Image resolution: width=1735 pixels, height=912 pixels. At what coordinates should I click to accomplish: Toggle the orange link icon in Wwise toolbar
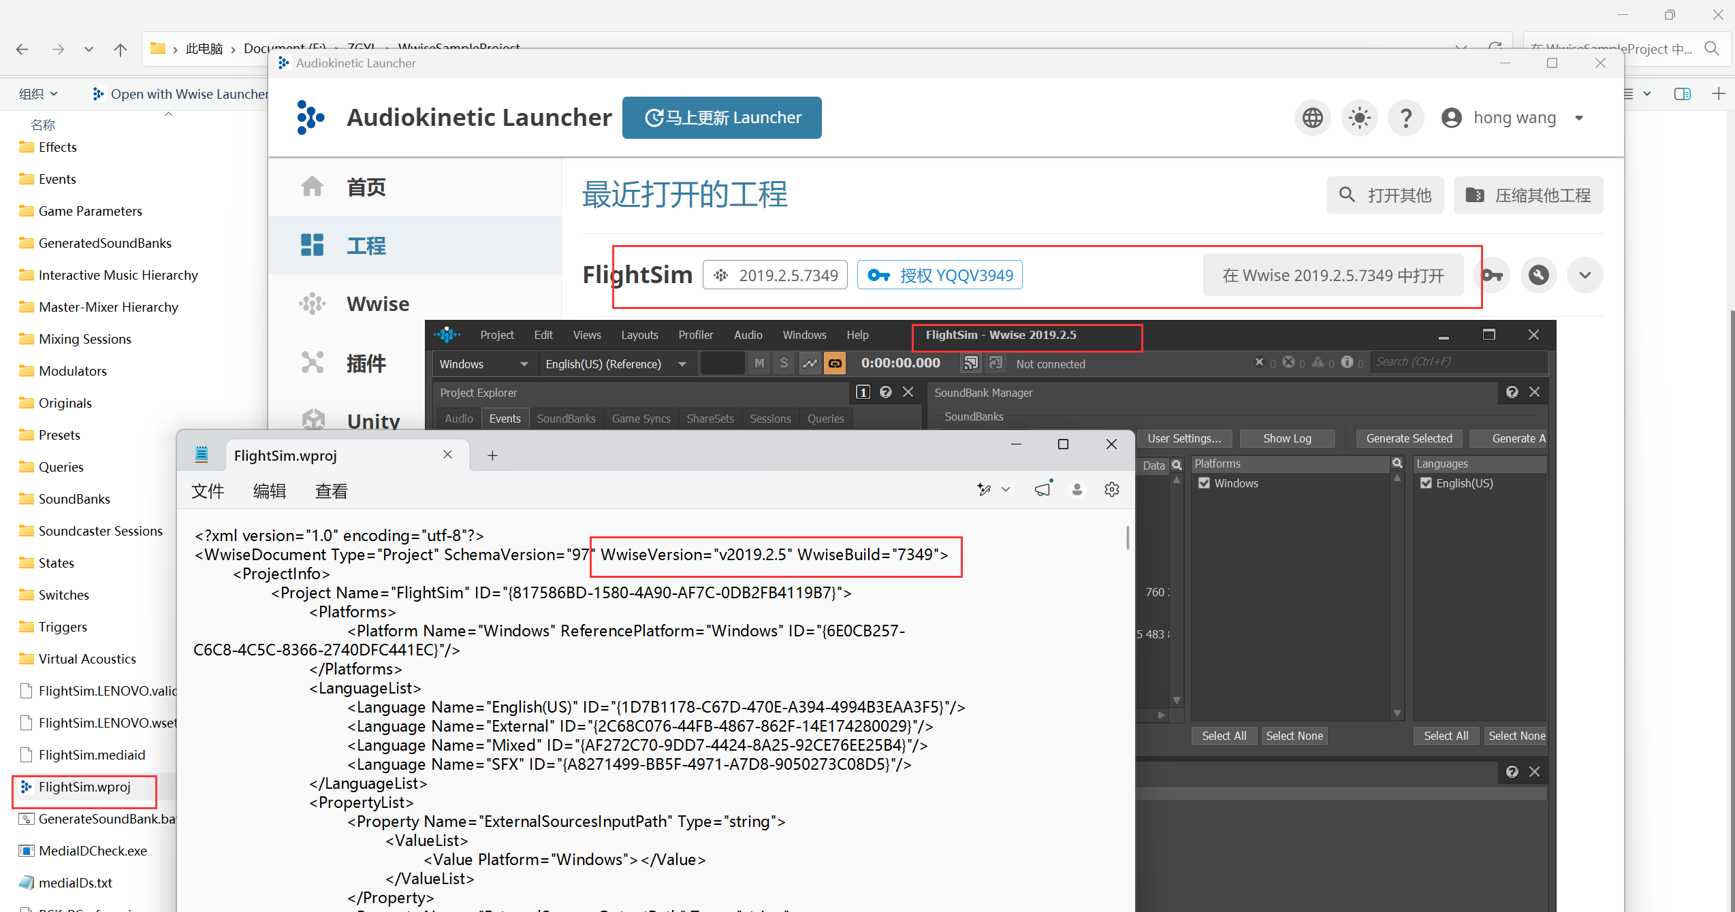(x=835, y=363)
